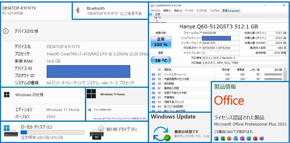Click the Teams icon in Office product info
Image resolution: width=290 pixels, height=143 pixels.
[262, 138]
